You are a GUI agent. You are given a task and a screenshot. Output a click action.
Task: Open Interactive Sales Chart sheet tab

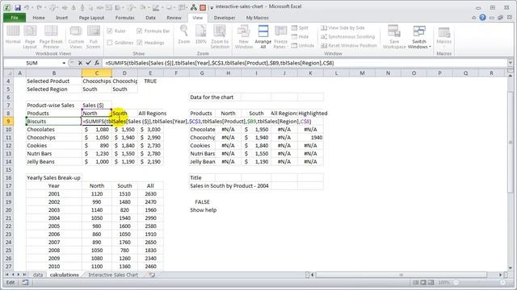point(113,275)
